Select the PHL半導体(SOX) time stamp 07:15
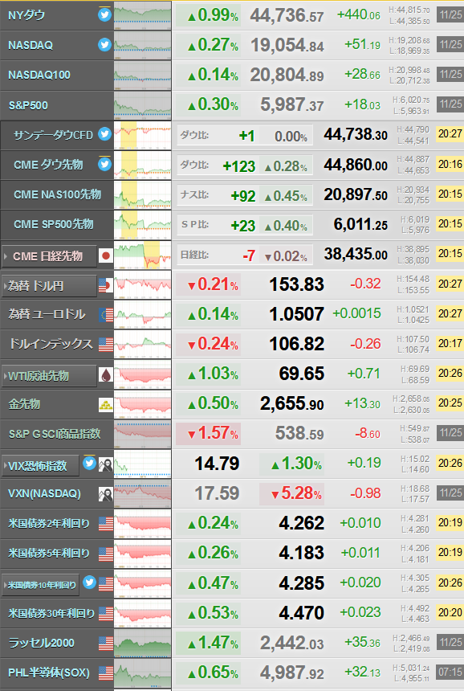 (450, 672)
